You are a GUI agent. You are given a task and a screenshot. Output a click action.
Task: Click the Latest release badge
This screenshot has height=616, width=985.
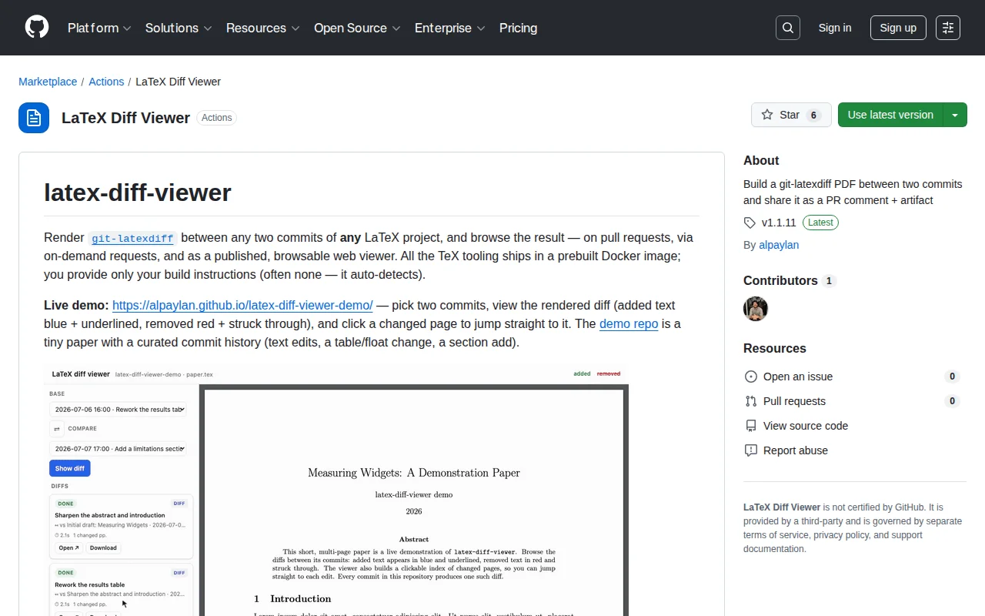point(820,223)
